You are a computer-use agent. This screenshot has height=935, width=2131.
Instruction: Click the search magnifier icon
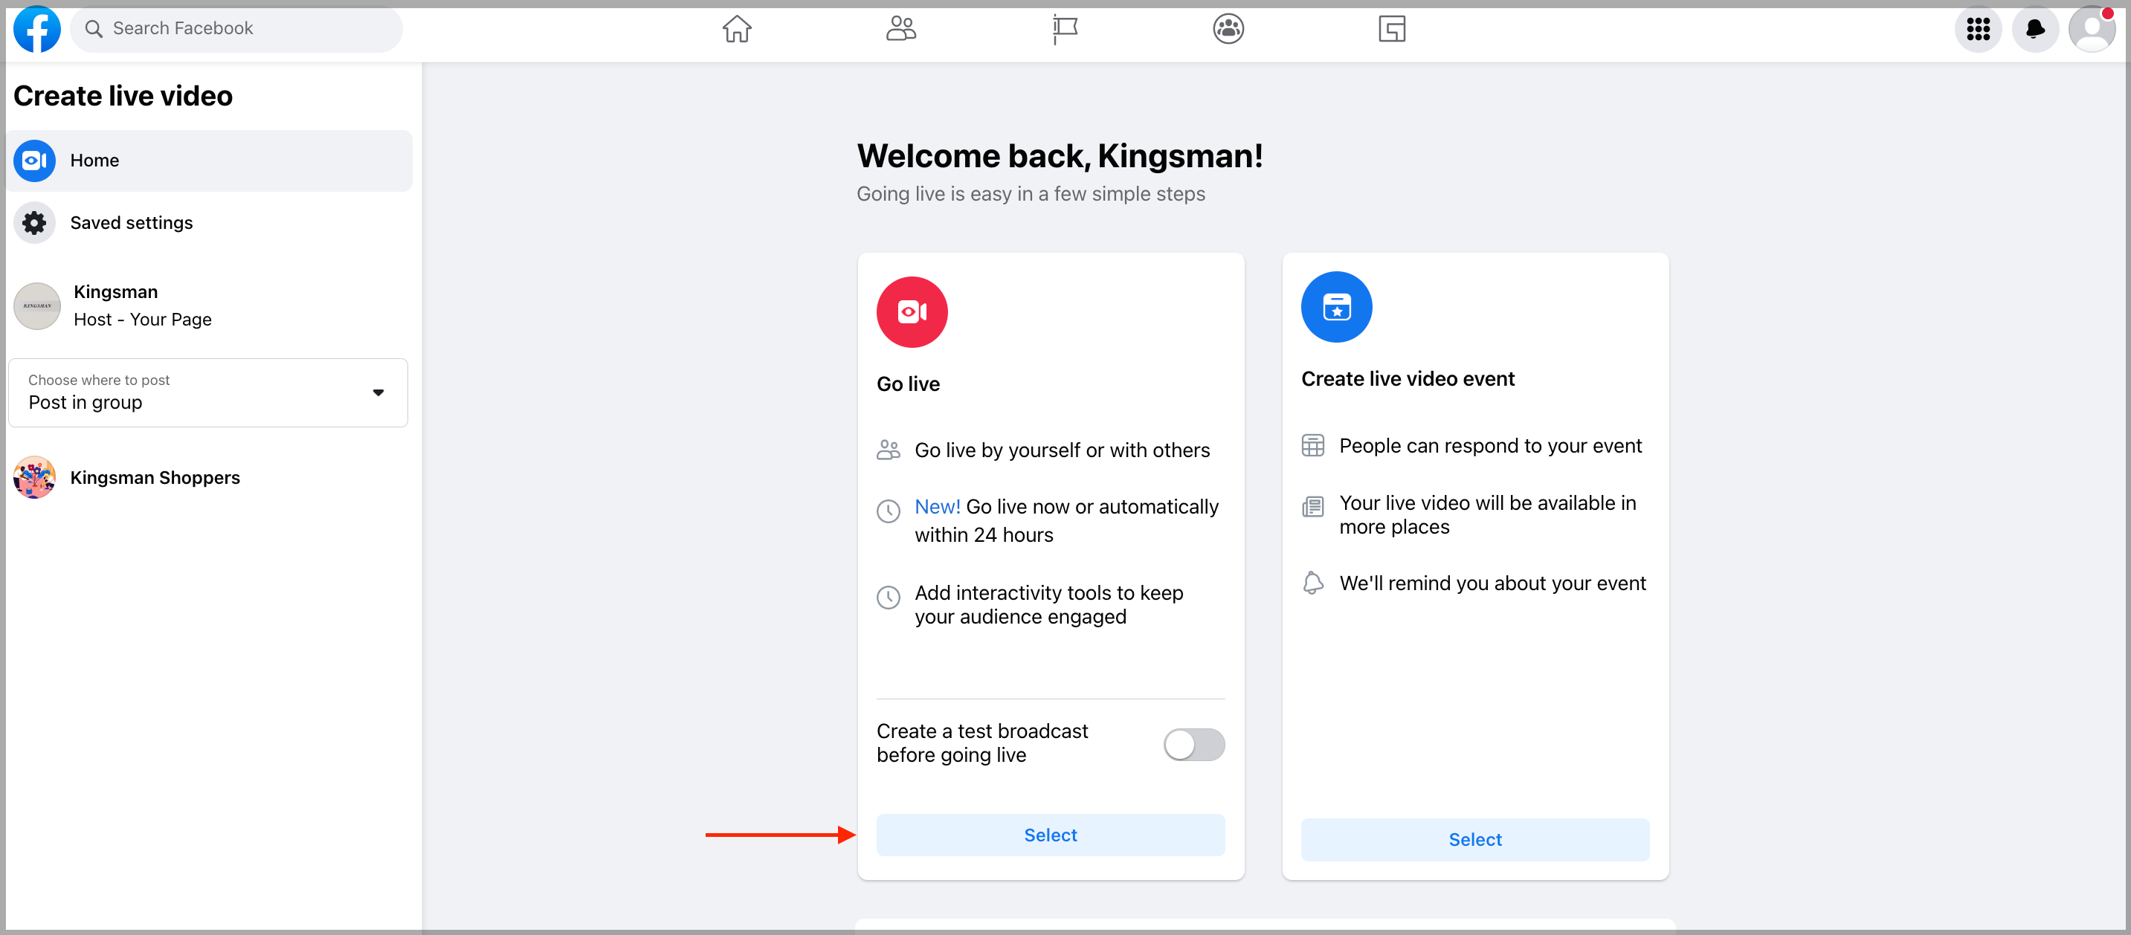click(94, 29)
